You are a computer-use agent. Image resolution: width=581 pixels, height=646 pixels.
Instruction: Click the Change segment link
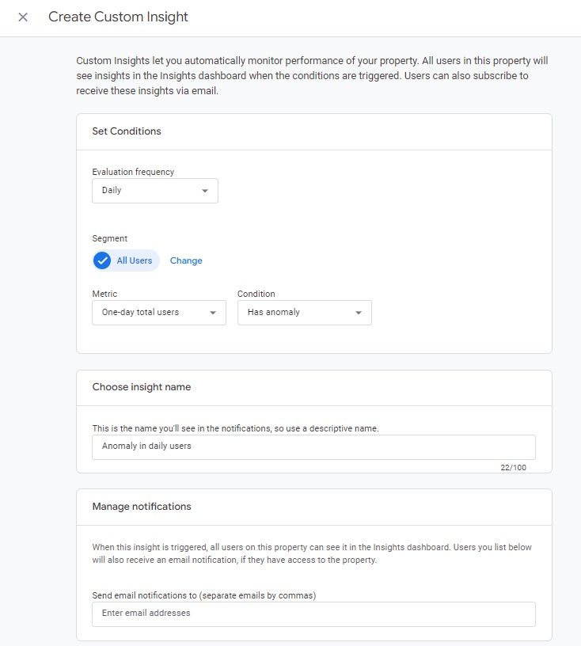click(186, 260)
